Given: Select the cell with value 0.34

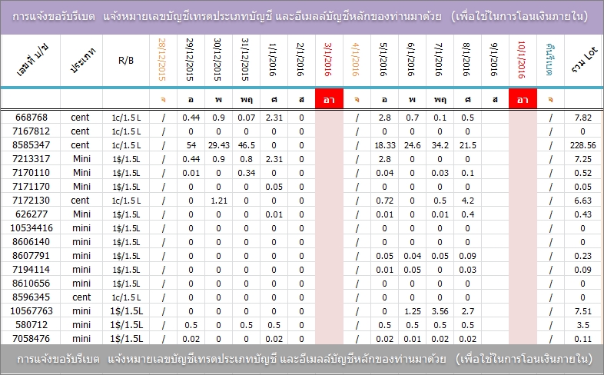Looking at the screenshot, I should pyautogui.click(x=246, y=173).
